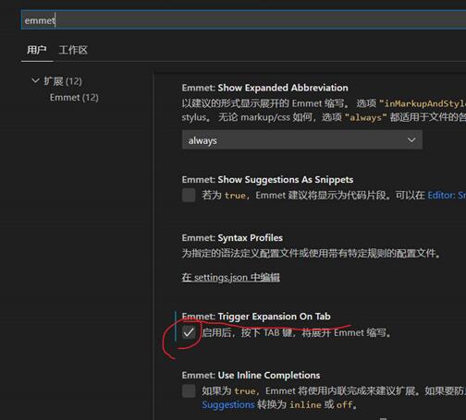466x420 pixels.
Task: Click the description 启用后，按下 TAB 键
Action: point(296,332)
